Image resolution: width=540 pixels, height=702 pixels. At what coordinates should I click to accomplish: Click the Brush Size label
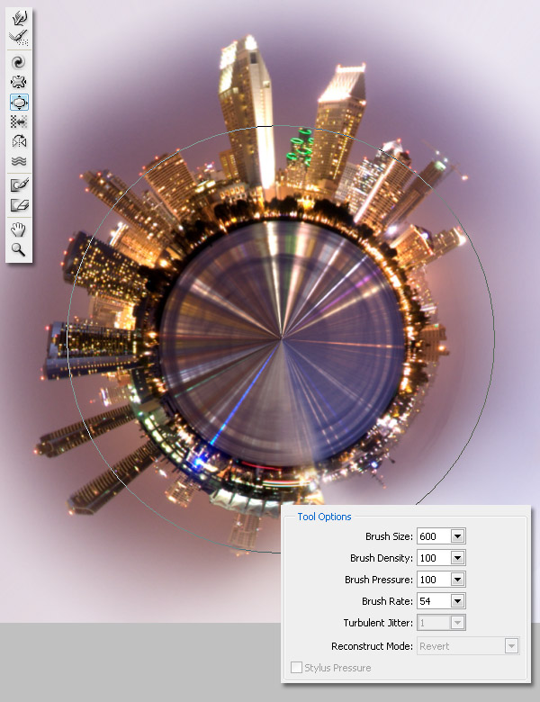[389, 536]
